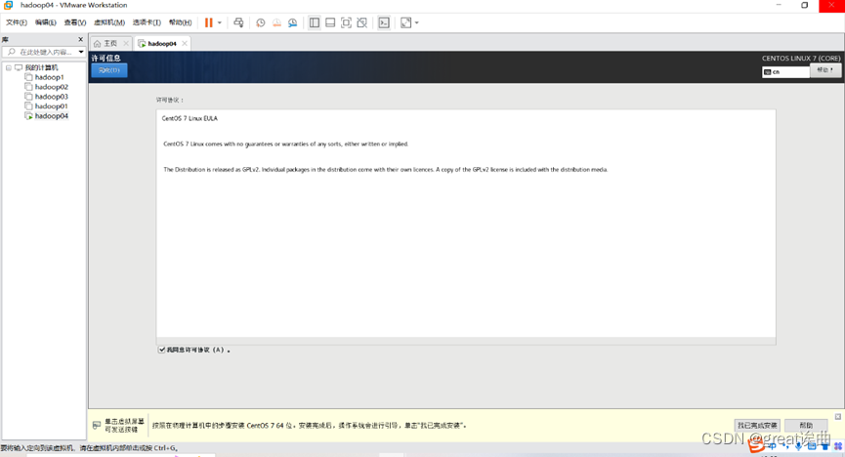Image resolution: width=845 pixels, height=457 pixels.
Task: Click 我已完成安装 button
Action: (757, 426)
